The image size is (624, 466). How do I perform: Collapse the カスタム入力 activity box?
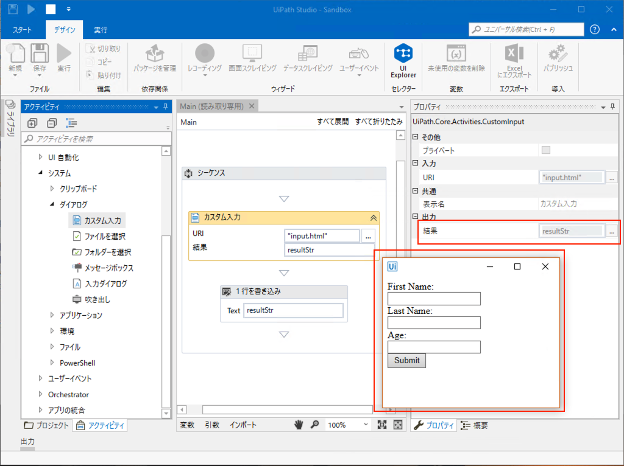click(374, 218)
